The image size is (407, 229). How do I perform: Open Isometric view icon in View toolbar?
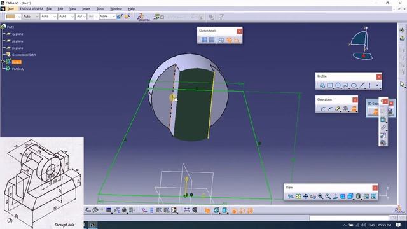pos(350,197)
